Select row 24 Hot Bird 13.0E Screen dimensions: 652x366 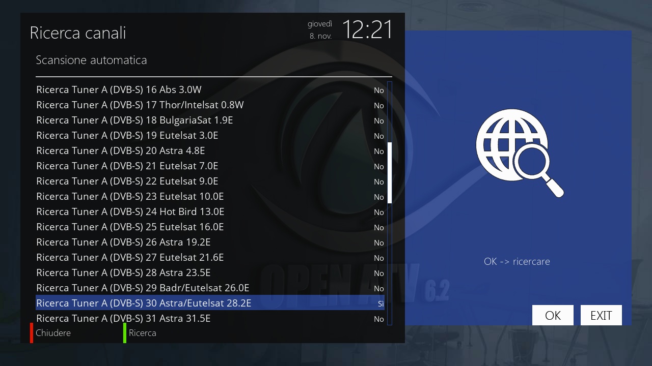(x=210, y=211)
